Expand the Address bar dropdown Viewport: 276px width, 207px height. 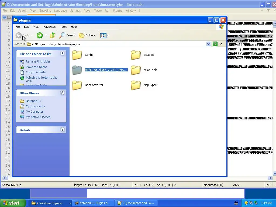[x=208, y=44]
